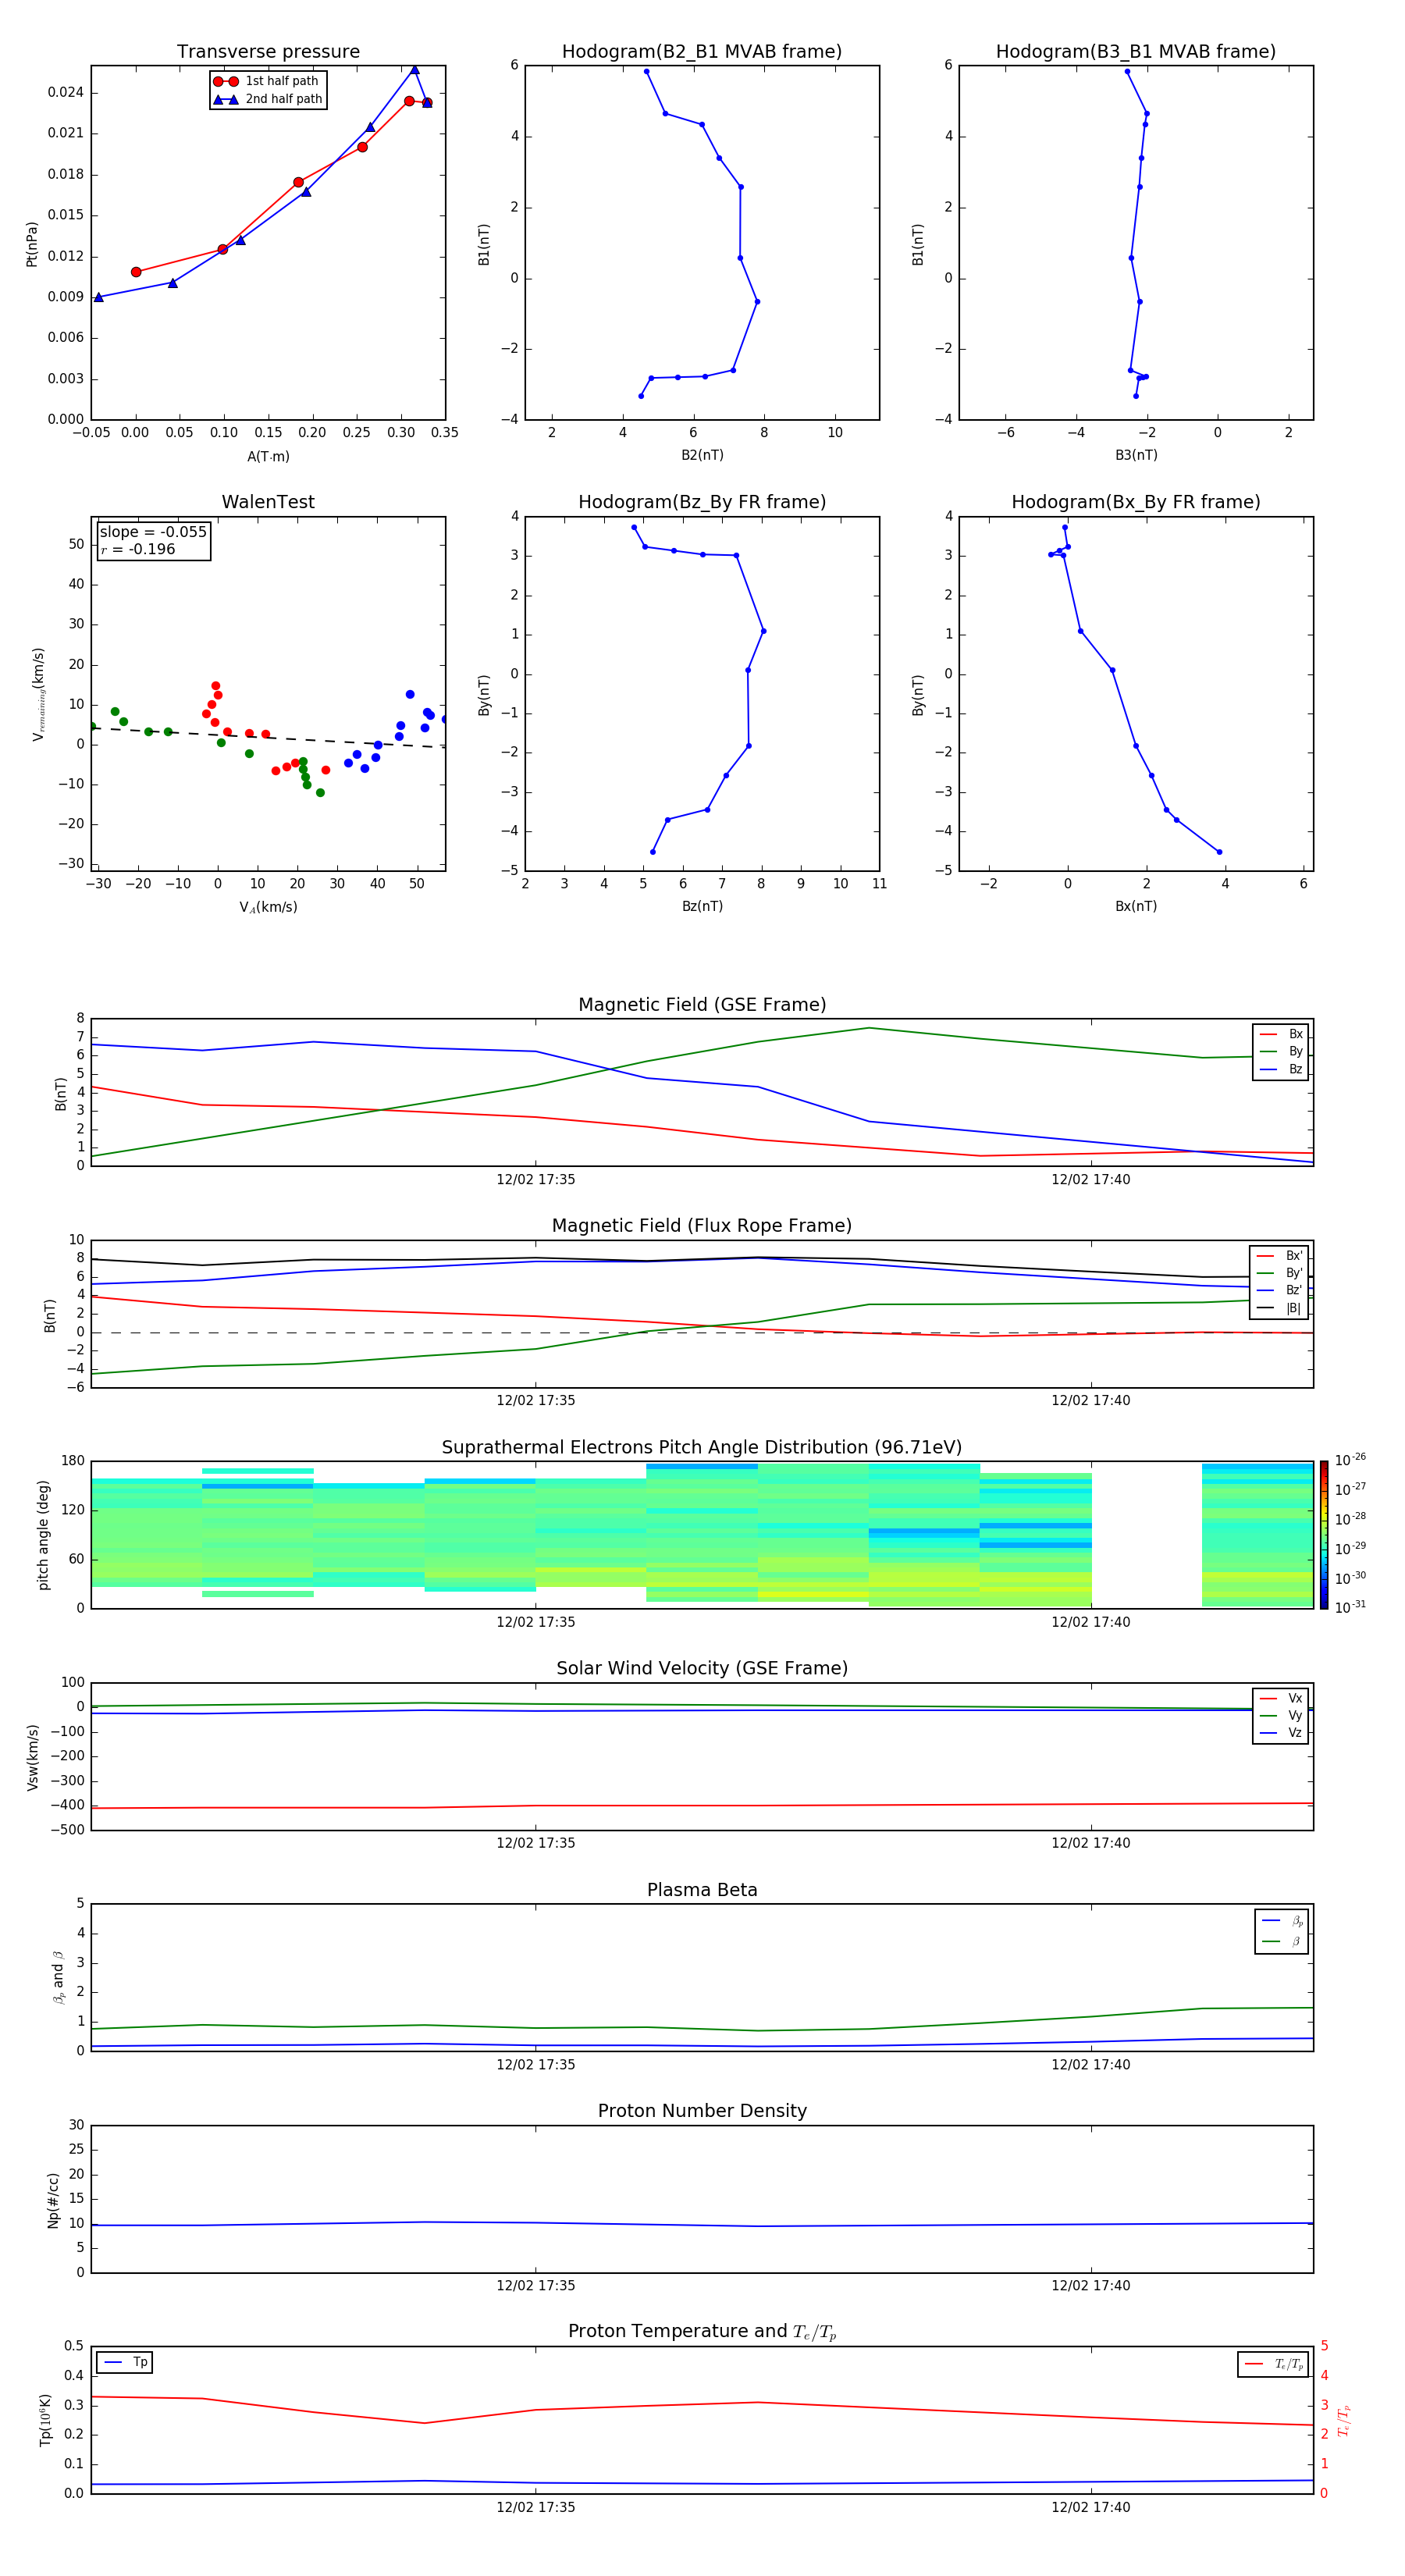Click the 'Hodogram(Bz_By FR frame)' title

tap(702, 502)
